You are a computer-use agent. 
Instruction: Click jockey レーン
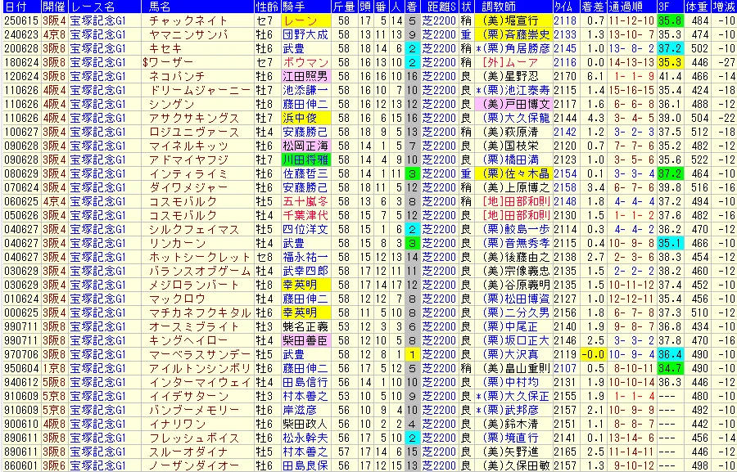click(x=301, y=20)
